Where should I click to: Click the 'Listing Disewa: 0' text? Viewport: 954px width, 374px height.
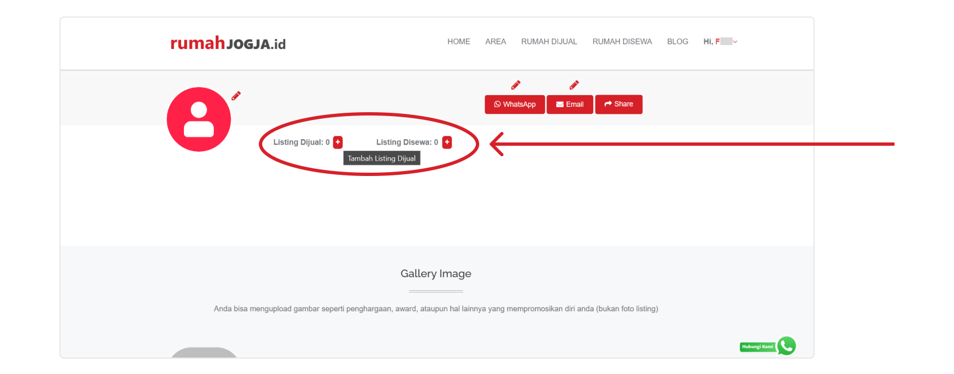tap(407, 142)
